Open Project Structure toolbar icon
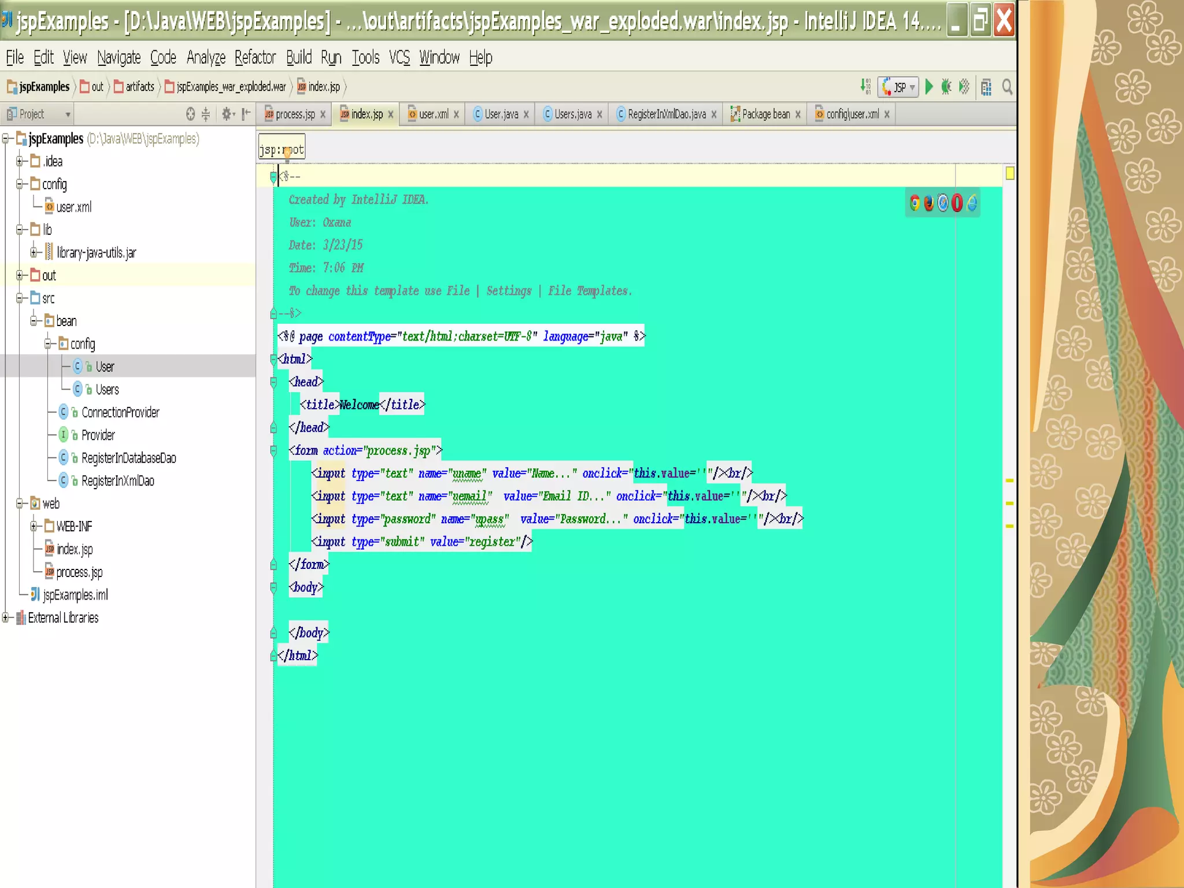 click(x=986, y=87)
